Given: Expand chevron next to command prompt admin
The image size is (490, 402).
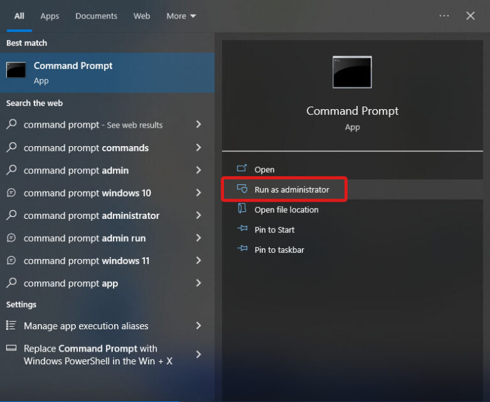Looking at the screenshot, I should tap(198, 170).
